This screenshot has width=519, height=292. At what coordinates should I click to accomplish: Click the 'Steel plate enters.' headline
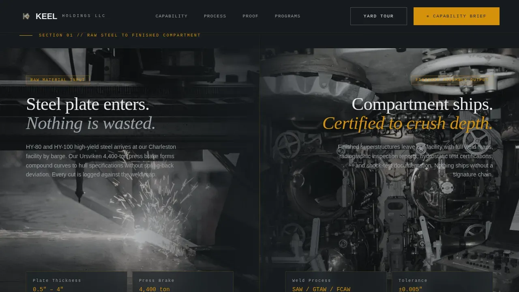pyautogui.click(x=88, y=104)
